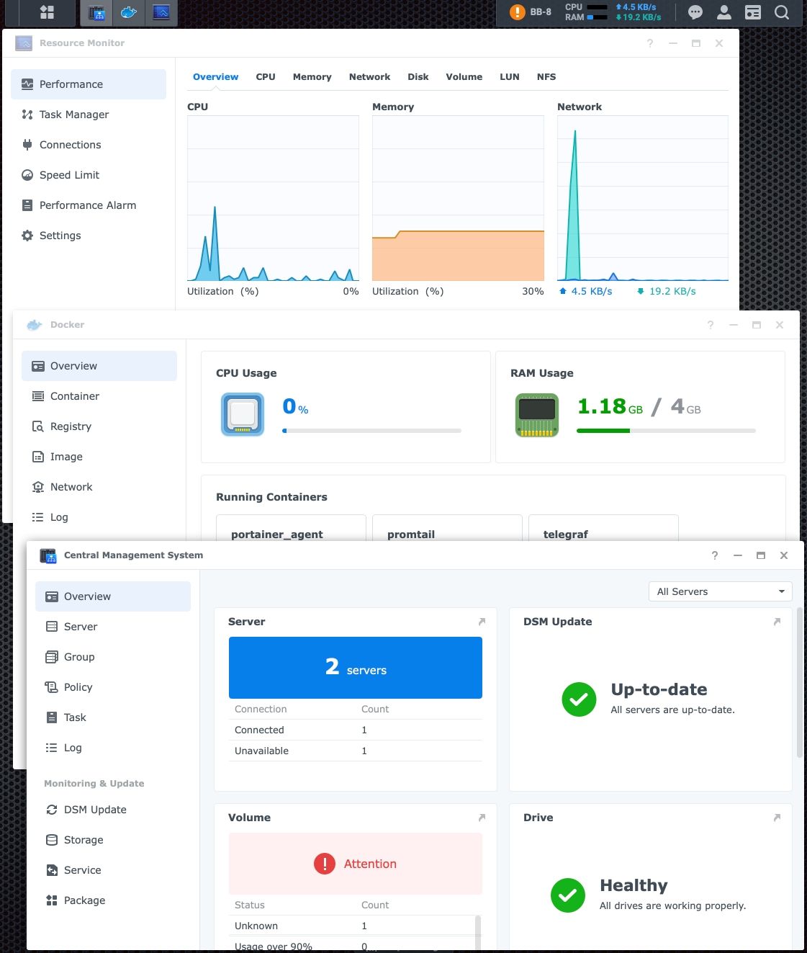Click the blue 2 servers banner
Viewport: 807px width, 953px height.
click(356, 668)
